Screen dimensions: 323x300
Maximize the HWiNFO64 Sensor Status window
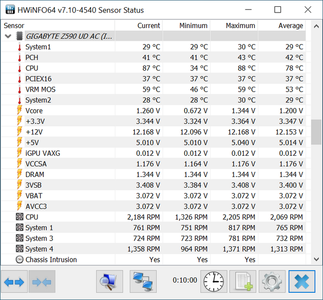(278, 10)
